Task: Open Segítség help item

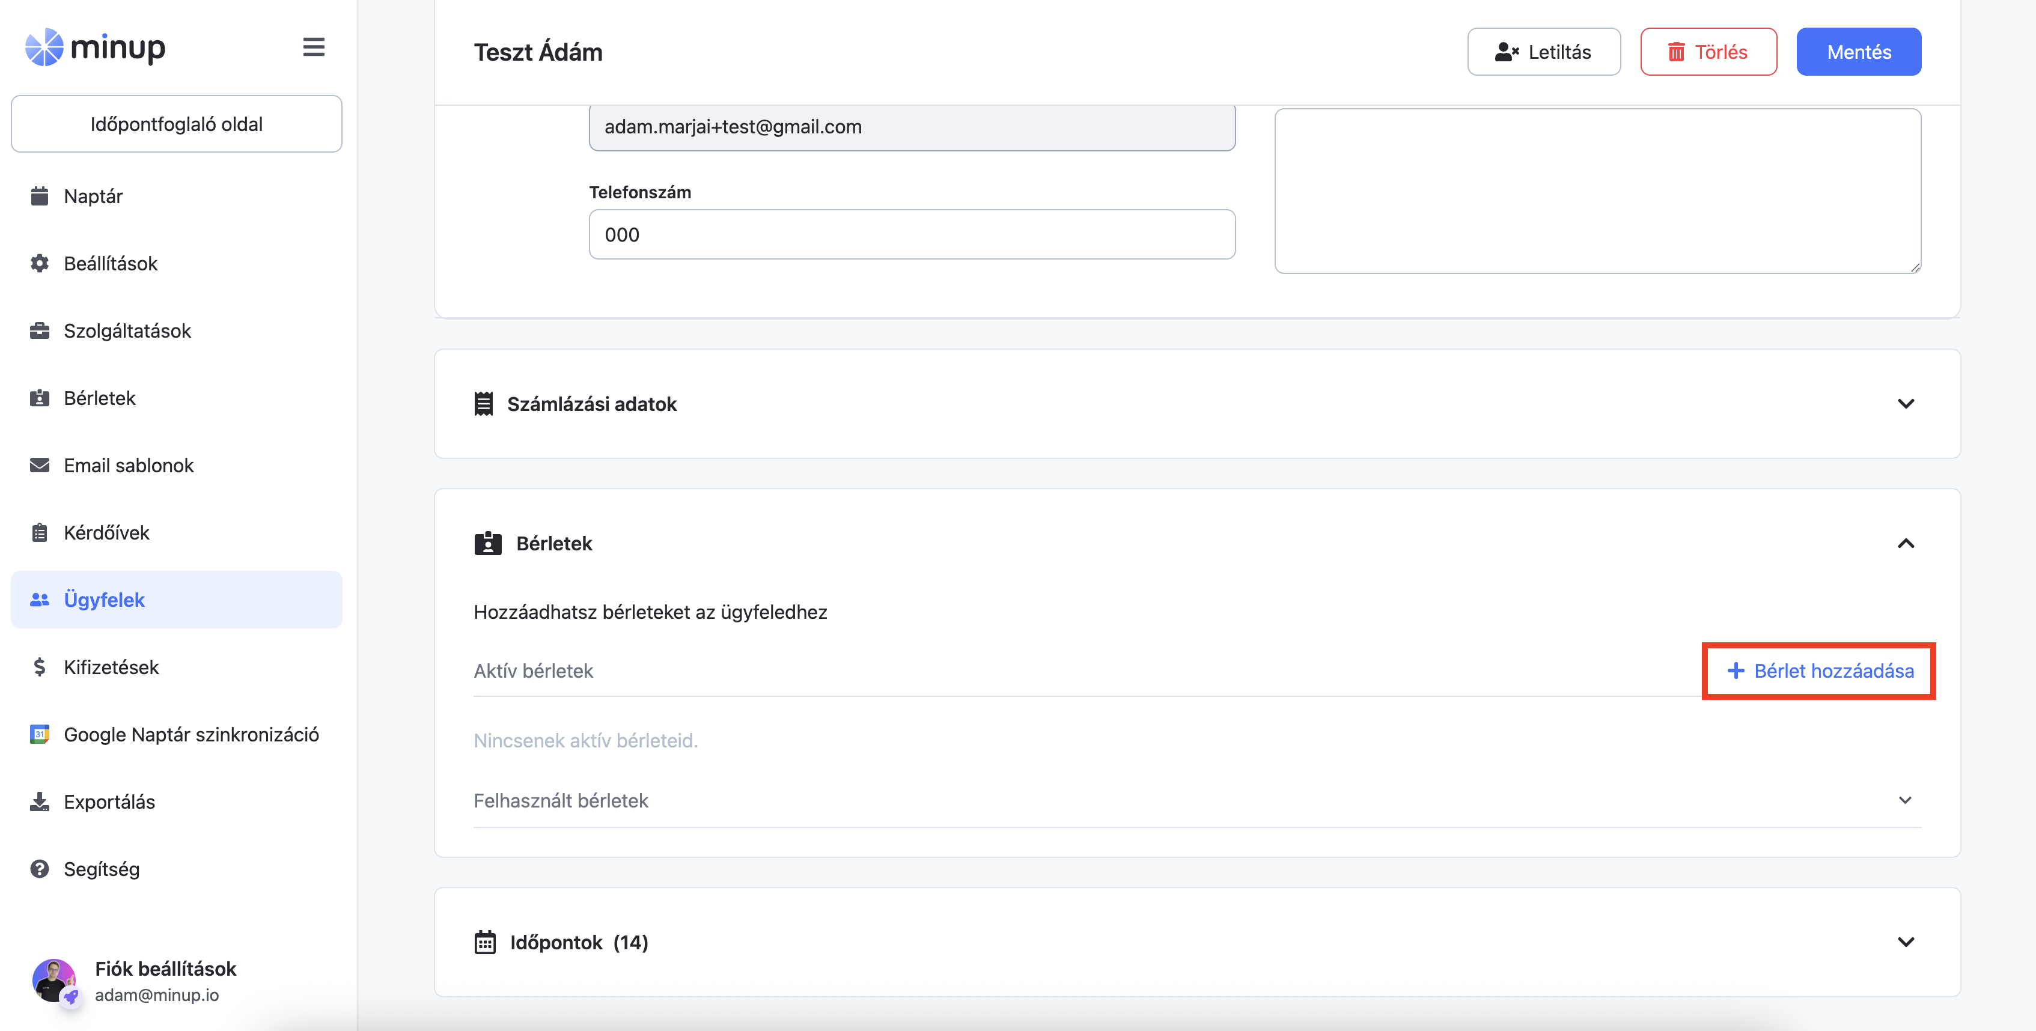Action: [x=101, y=869]
